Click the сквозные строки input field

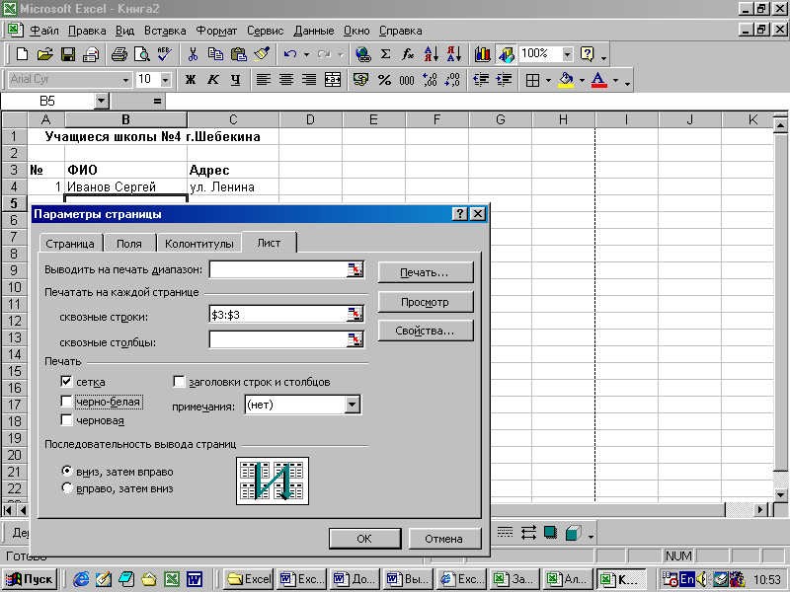tap(278, 315)
